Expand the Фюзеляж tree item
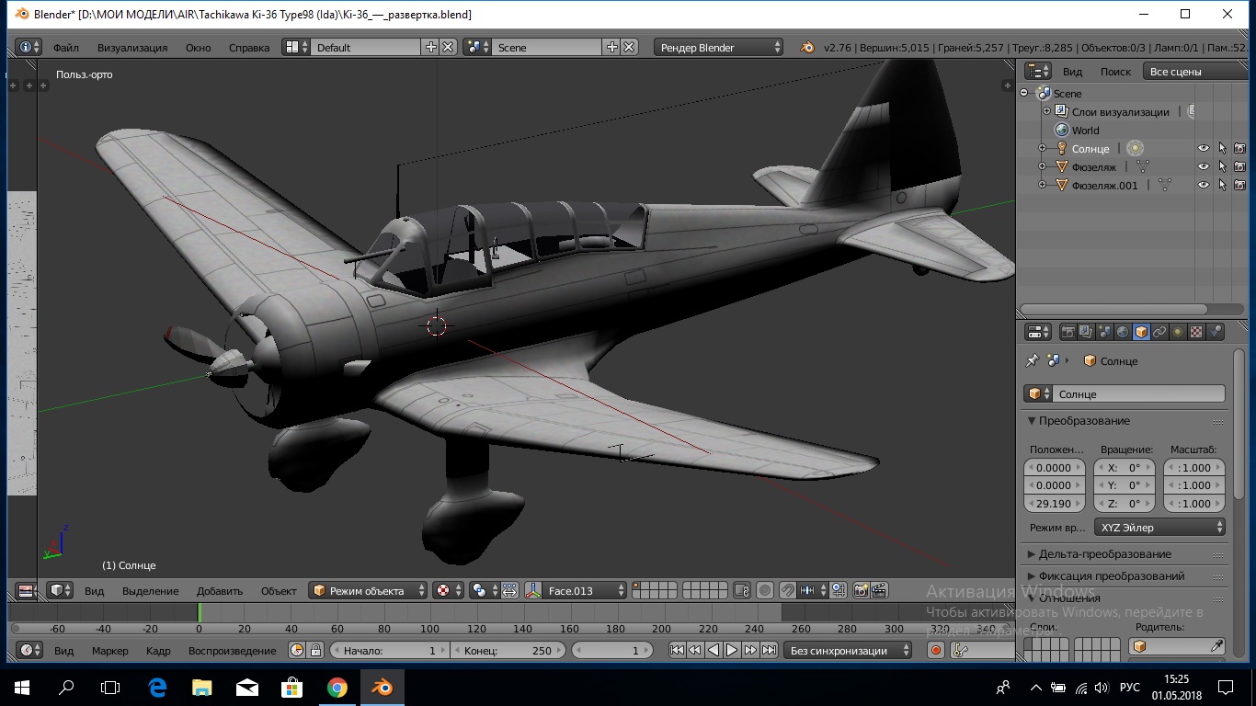The image size is (1256, 706). tap(1042, 166)
